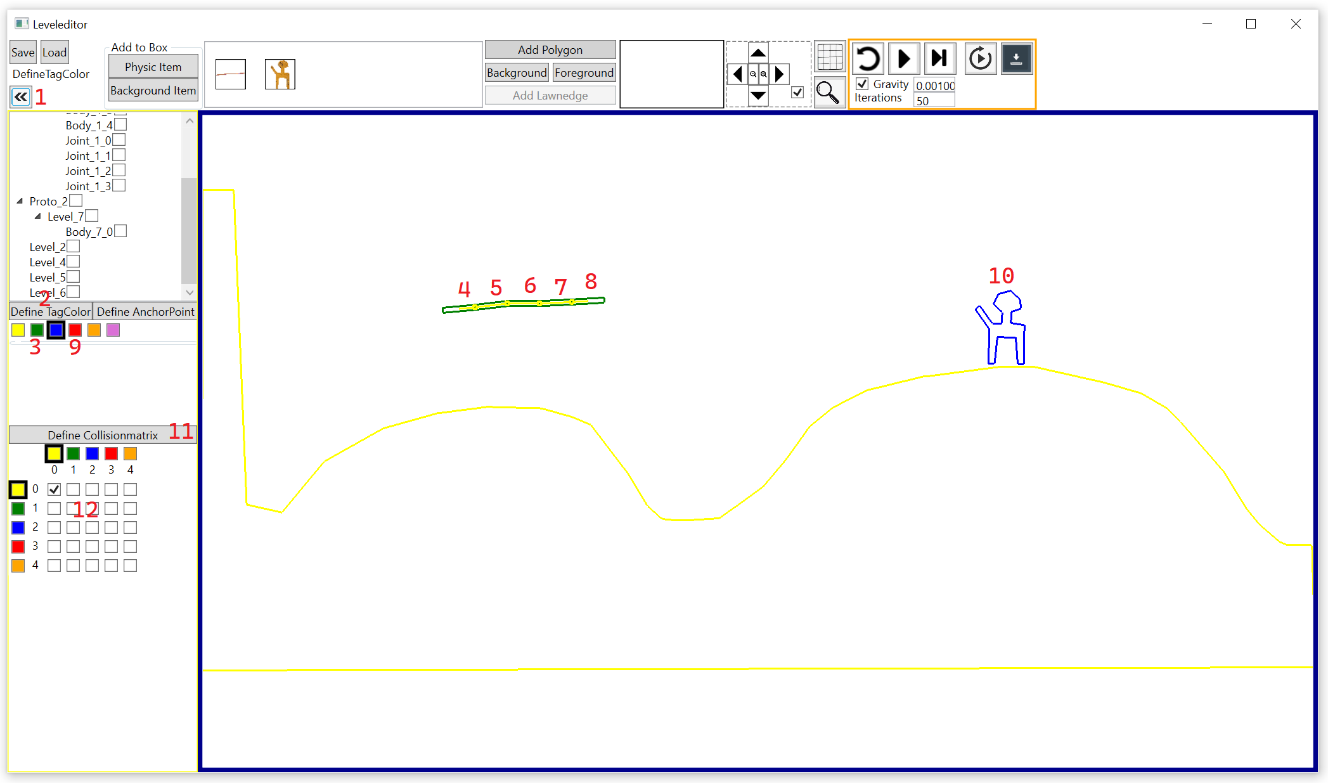
Task: Click the Physic Item button
Action: point(153,67)
